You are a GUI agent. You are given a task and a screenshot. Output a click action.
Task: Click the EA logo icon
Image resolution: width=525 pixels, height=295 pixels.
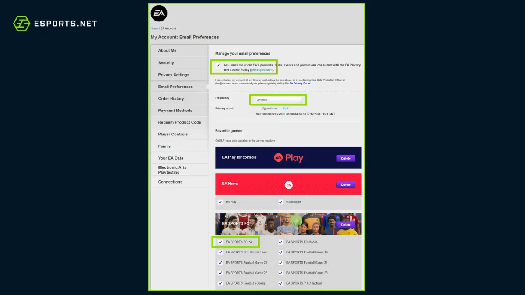point(159,14)
